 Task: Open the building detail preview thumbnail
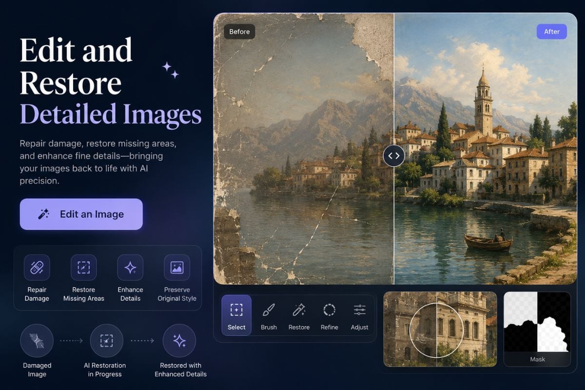440,329
